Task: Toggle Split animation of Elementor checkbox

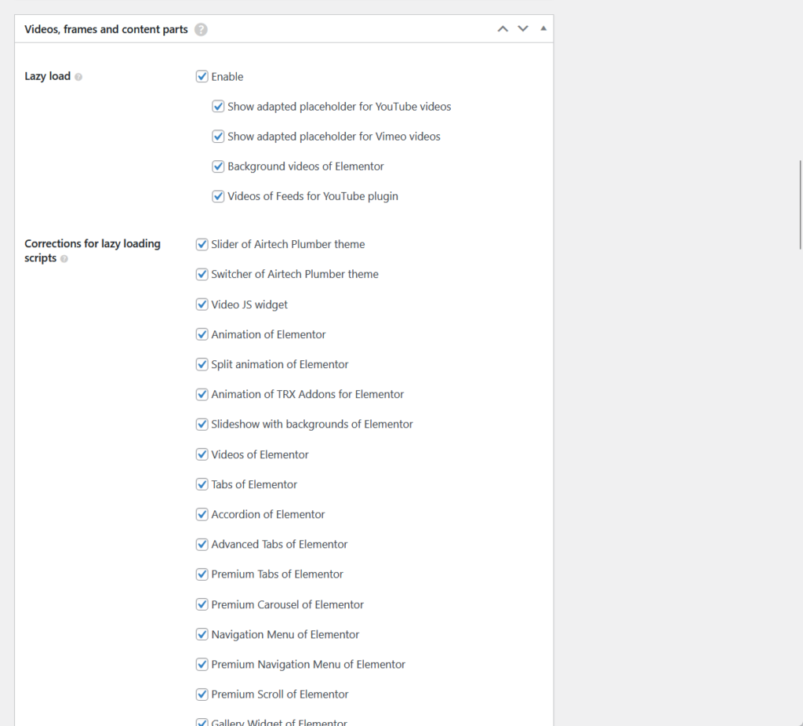Action: pos(202,364)
